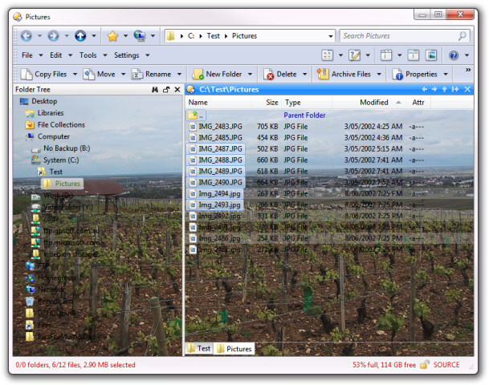The image size is (489, 385).
Task: Close the Folder Tree panel with its X
Action: (x=177, y=90)
